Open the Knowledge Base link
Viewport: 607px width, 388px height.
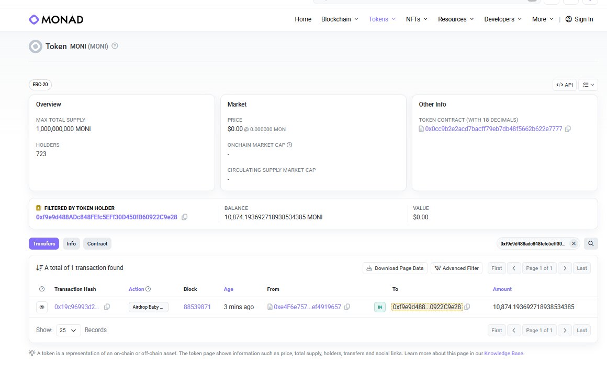pos(503,353)
